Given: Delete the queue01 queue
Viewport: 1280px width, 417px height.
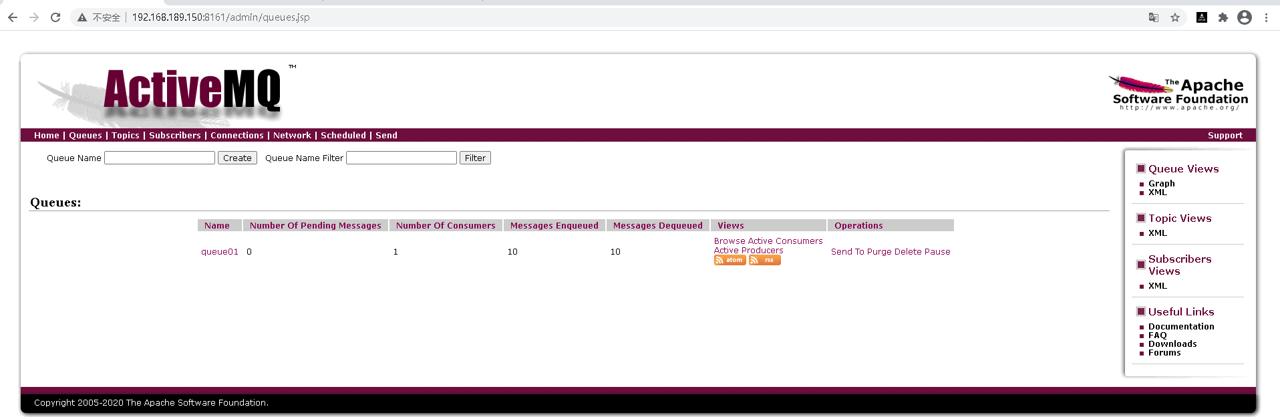Looking at the screenshot, I should [x=908, y=251].
